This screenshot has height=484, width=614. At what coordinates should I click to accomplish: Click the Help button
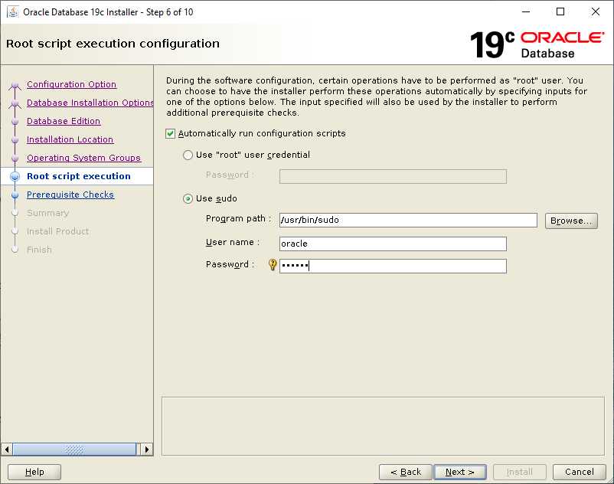(34, 472)
